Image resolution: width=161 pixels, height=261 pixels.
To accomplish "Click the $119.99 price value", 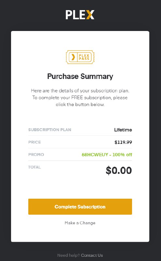I will coord(123,142).
